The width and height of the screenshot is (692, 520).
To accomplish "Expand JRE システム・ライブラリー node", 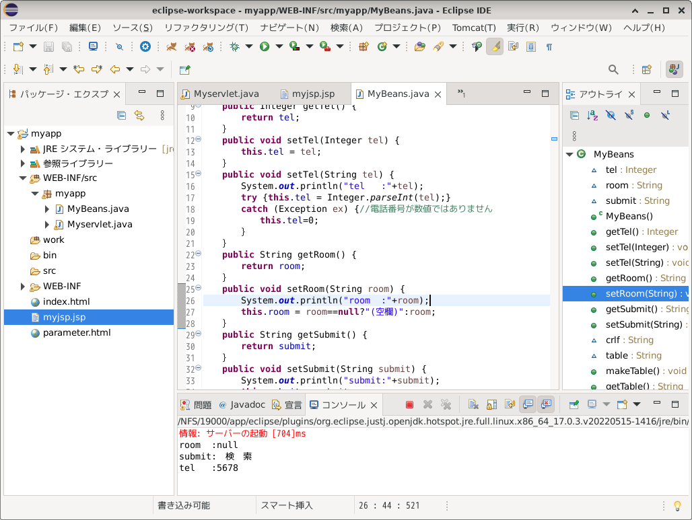I will [x=23, y=149].
